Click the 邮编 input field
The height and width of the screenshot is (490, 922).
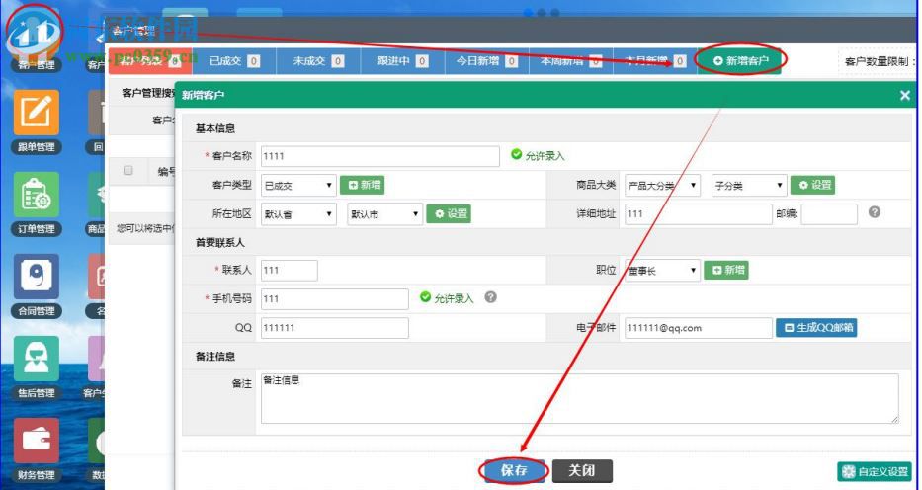point(829,213)
